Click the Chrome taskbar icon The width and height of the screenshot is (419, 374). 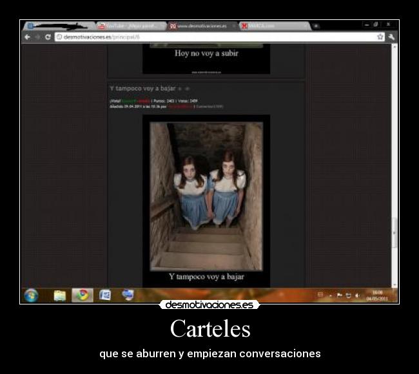83,295
